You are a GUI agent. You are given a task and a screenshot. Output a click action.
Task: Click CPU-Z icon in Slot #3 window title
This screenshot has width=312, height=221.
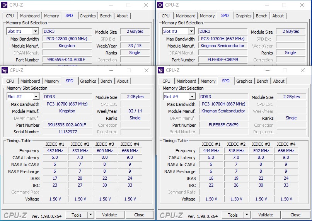160,5
